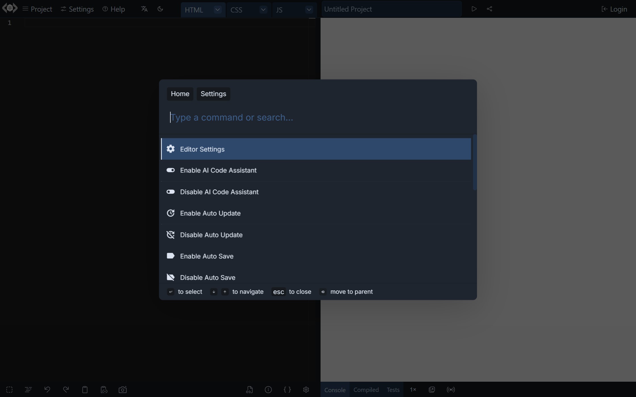Open the Project menu

pyautogui.click(x=37, y=9)
